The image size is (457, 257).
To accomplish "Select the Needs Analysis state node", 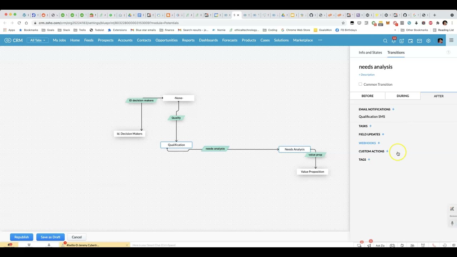I will point(295,149).
